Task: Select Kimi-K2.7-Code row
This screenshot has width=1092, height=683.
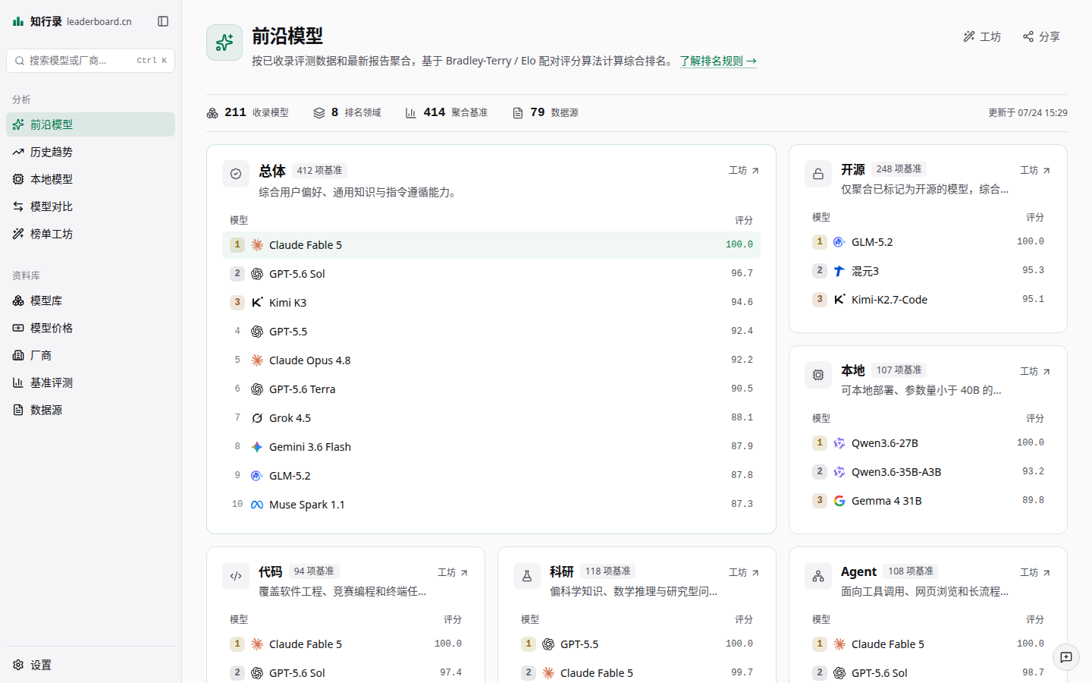Action: click(x=928, y=300)
